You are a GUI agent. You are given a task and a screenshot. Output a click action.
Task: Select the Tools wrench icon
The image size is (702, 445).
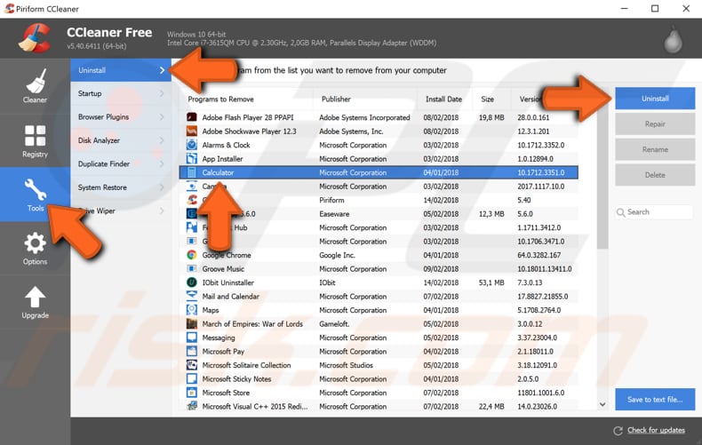[x=35, y=189]
